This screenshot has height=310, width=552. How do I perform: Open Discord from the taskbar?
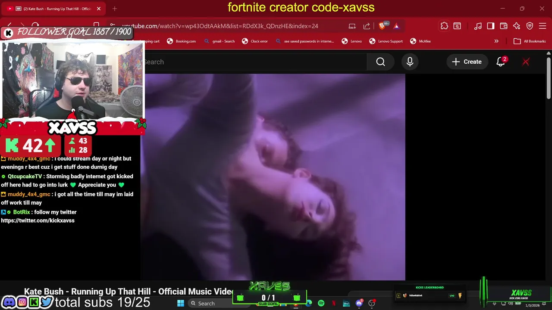click(x=359, y=303)
